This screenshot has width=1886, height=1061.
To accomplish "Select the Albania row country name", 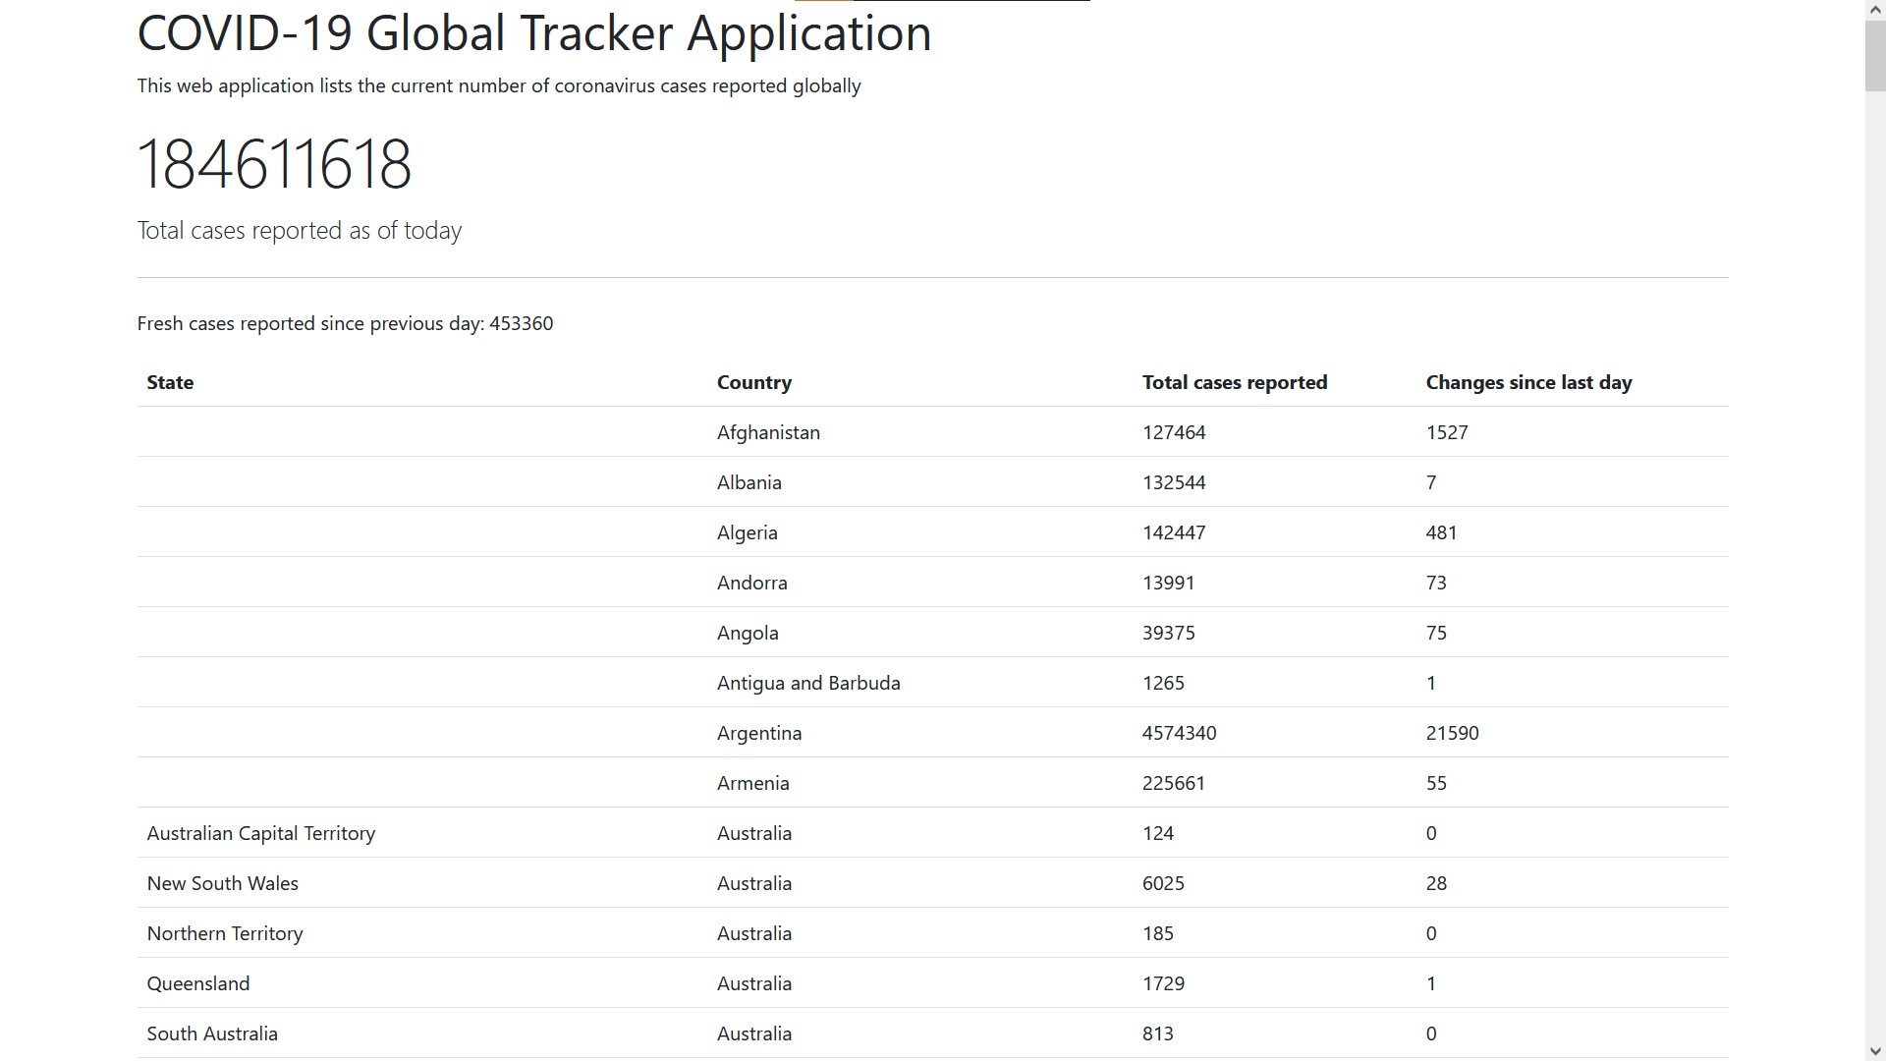I will (749, 482).
